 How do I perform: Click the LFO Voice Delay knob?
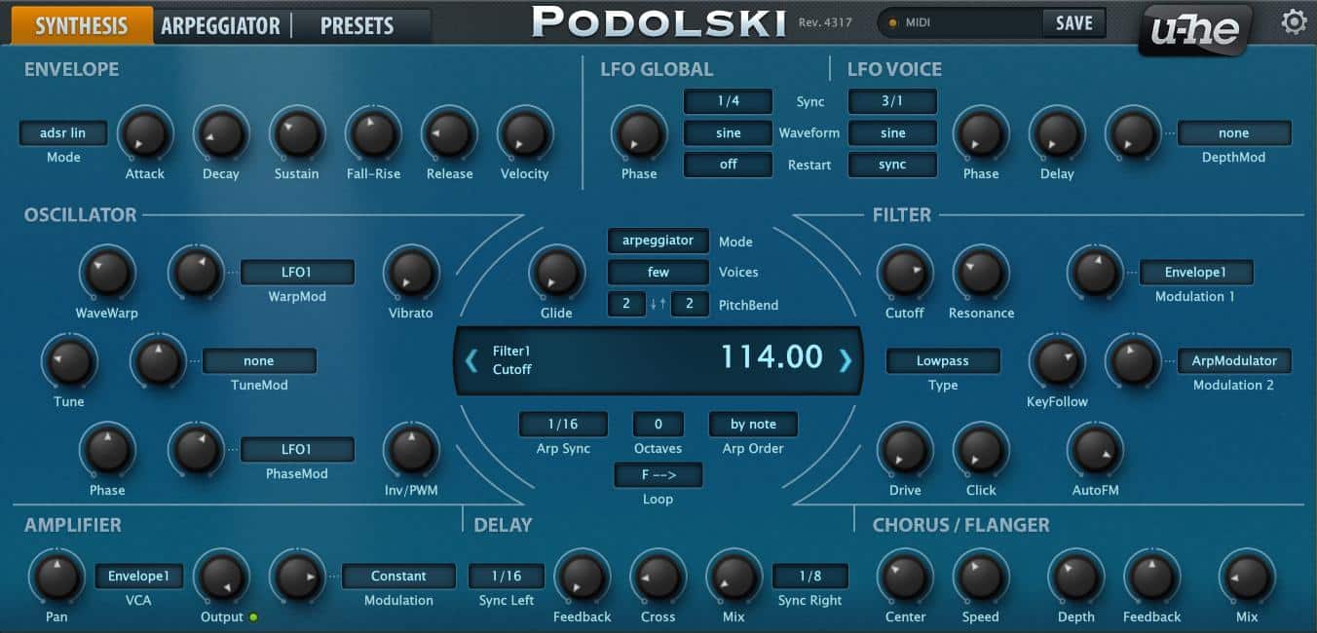(1057, 133)
